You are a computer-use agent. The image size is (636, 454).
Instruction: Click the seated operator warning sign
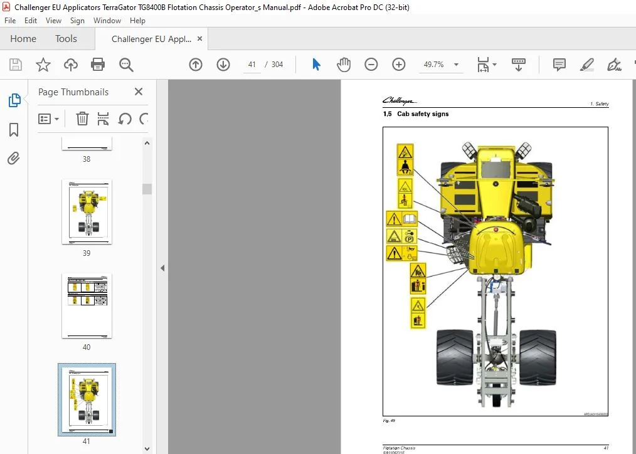(x=405, y=160)
